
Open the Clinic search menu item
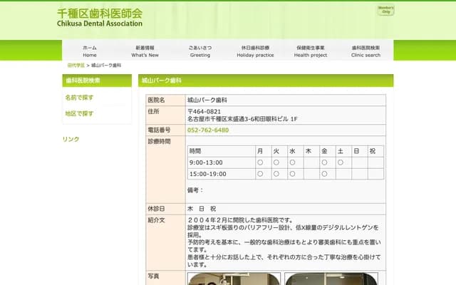(366, 51)
